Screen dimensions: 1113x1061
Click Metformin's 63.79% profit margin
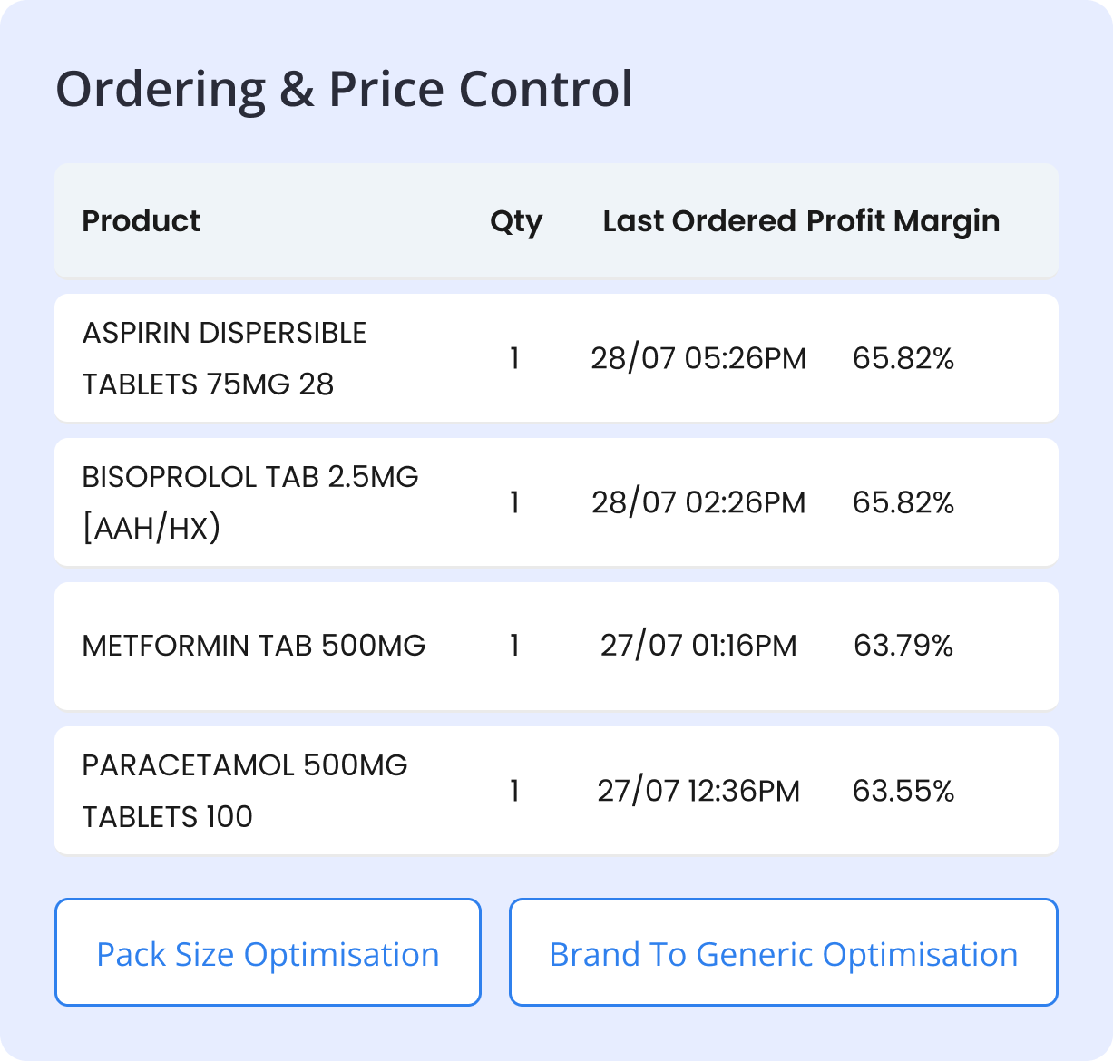coord(903,646)
